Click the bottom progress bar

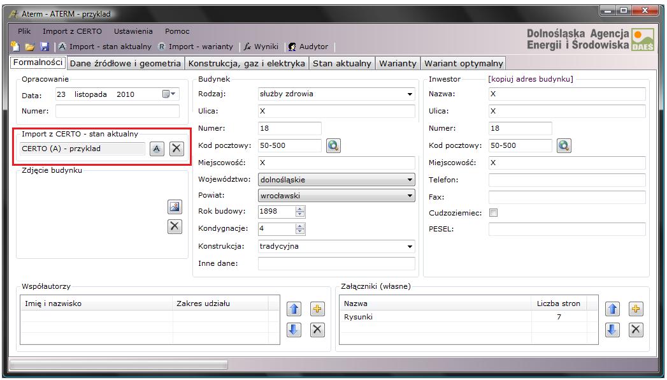tap(118, 365)
